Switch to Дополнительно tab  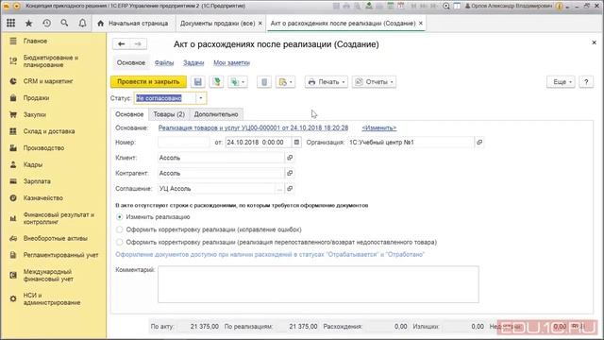(x=216, y=114)
